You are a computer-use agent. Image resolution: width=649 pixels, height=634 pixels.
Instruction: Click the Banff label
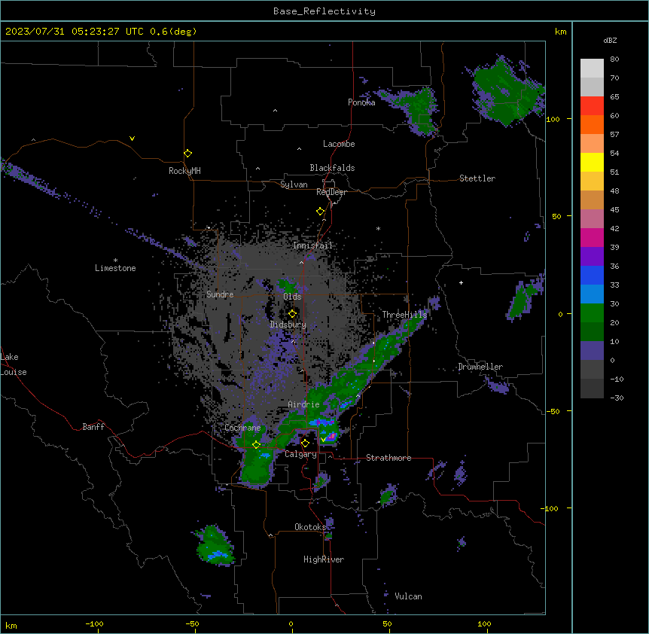pyautogui.click(x=93, y=427)
